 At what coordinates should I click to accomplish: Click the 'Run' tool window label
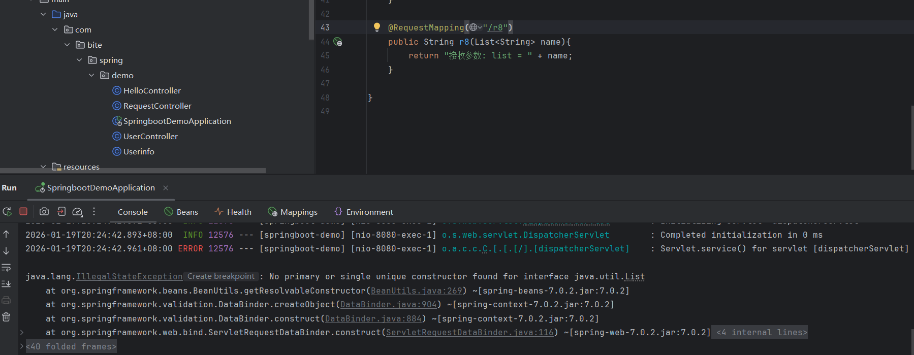[x=9, y=188]
